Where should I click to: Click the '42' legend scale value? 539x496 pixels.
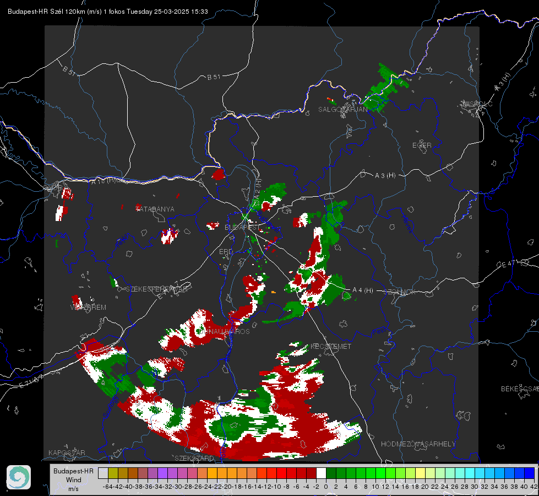tap(533, 487)
